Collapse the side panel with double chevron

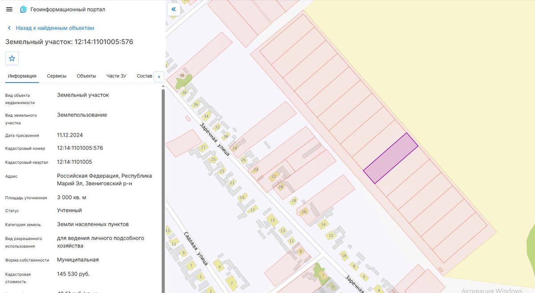point(173,9)
